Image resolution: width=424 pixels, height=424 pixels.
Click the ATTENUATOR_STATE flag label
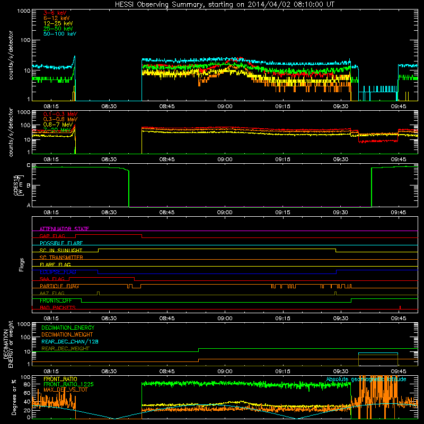pos(64,229)
